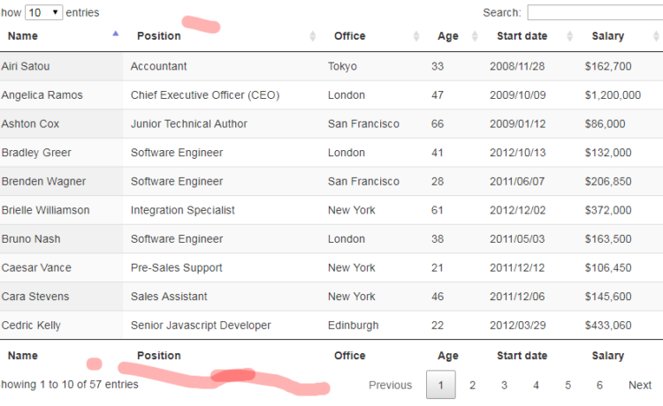Click the Junior Technical Author cell

[222, 124]
